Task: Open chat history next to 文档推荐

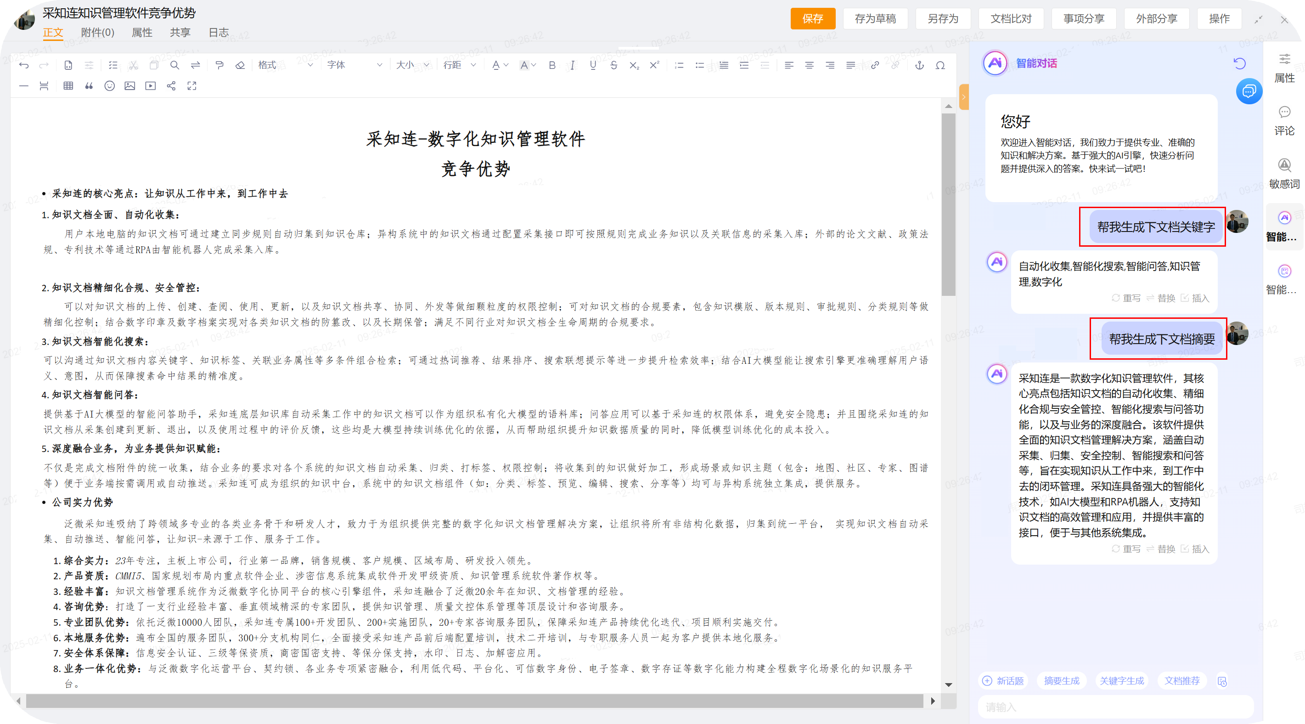Action: click(x=1222, y=681)
